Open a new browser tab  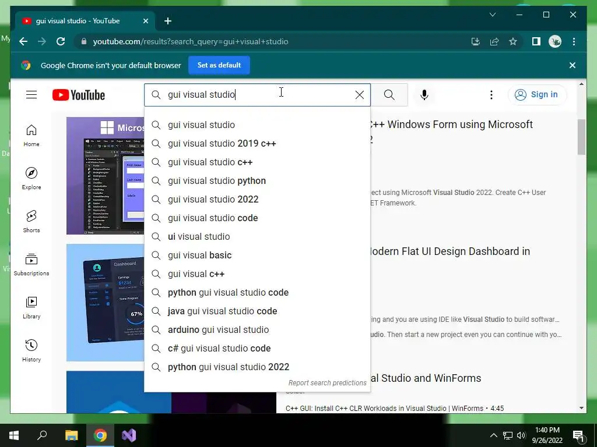click(168, 21)
